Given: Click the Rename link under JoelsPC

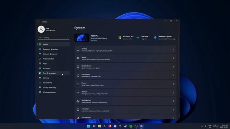Looking at the screenshot, I should click(x=94, y=40).
